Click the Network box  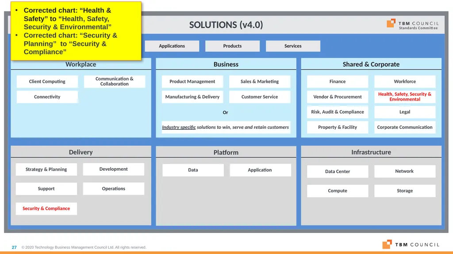tap(405, 171)
